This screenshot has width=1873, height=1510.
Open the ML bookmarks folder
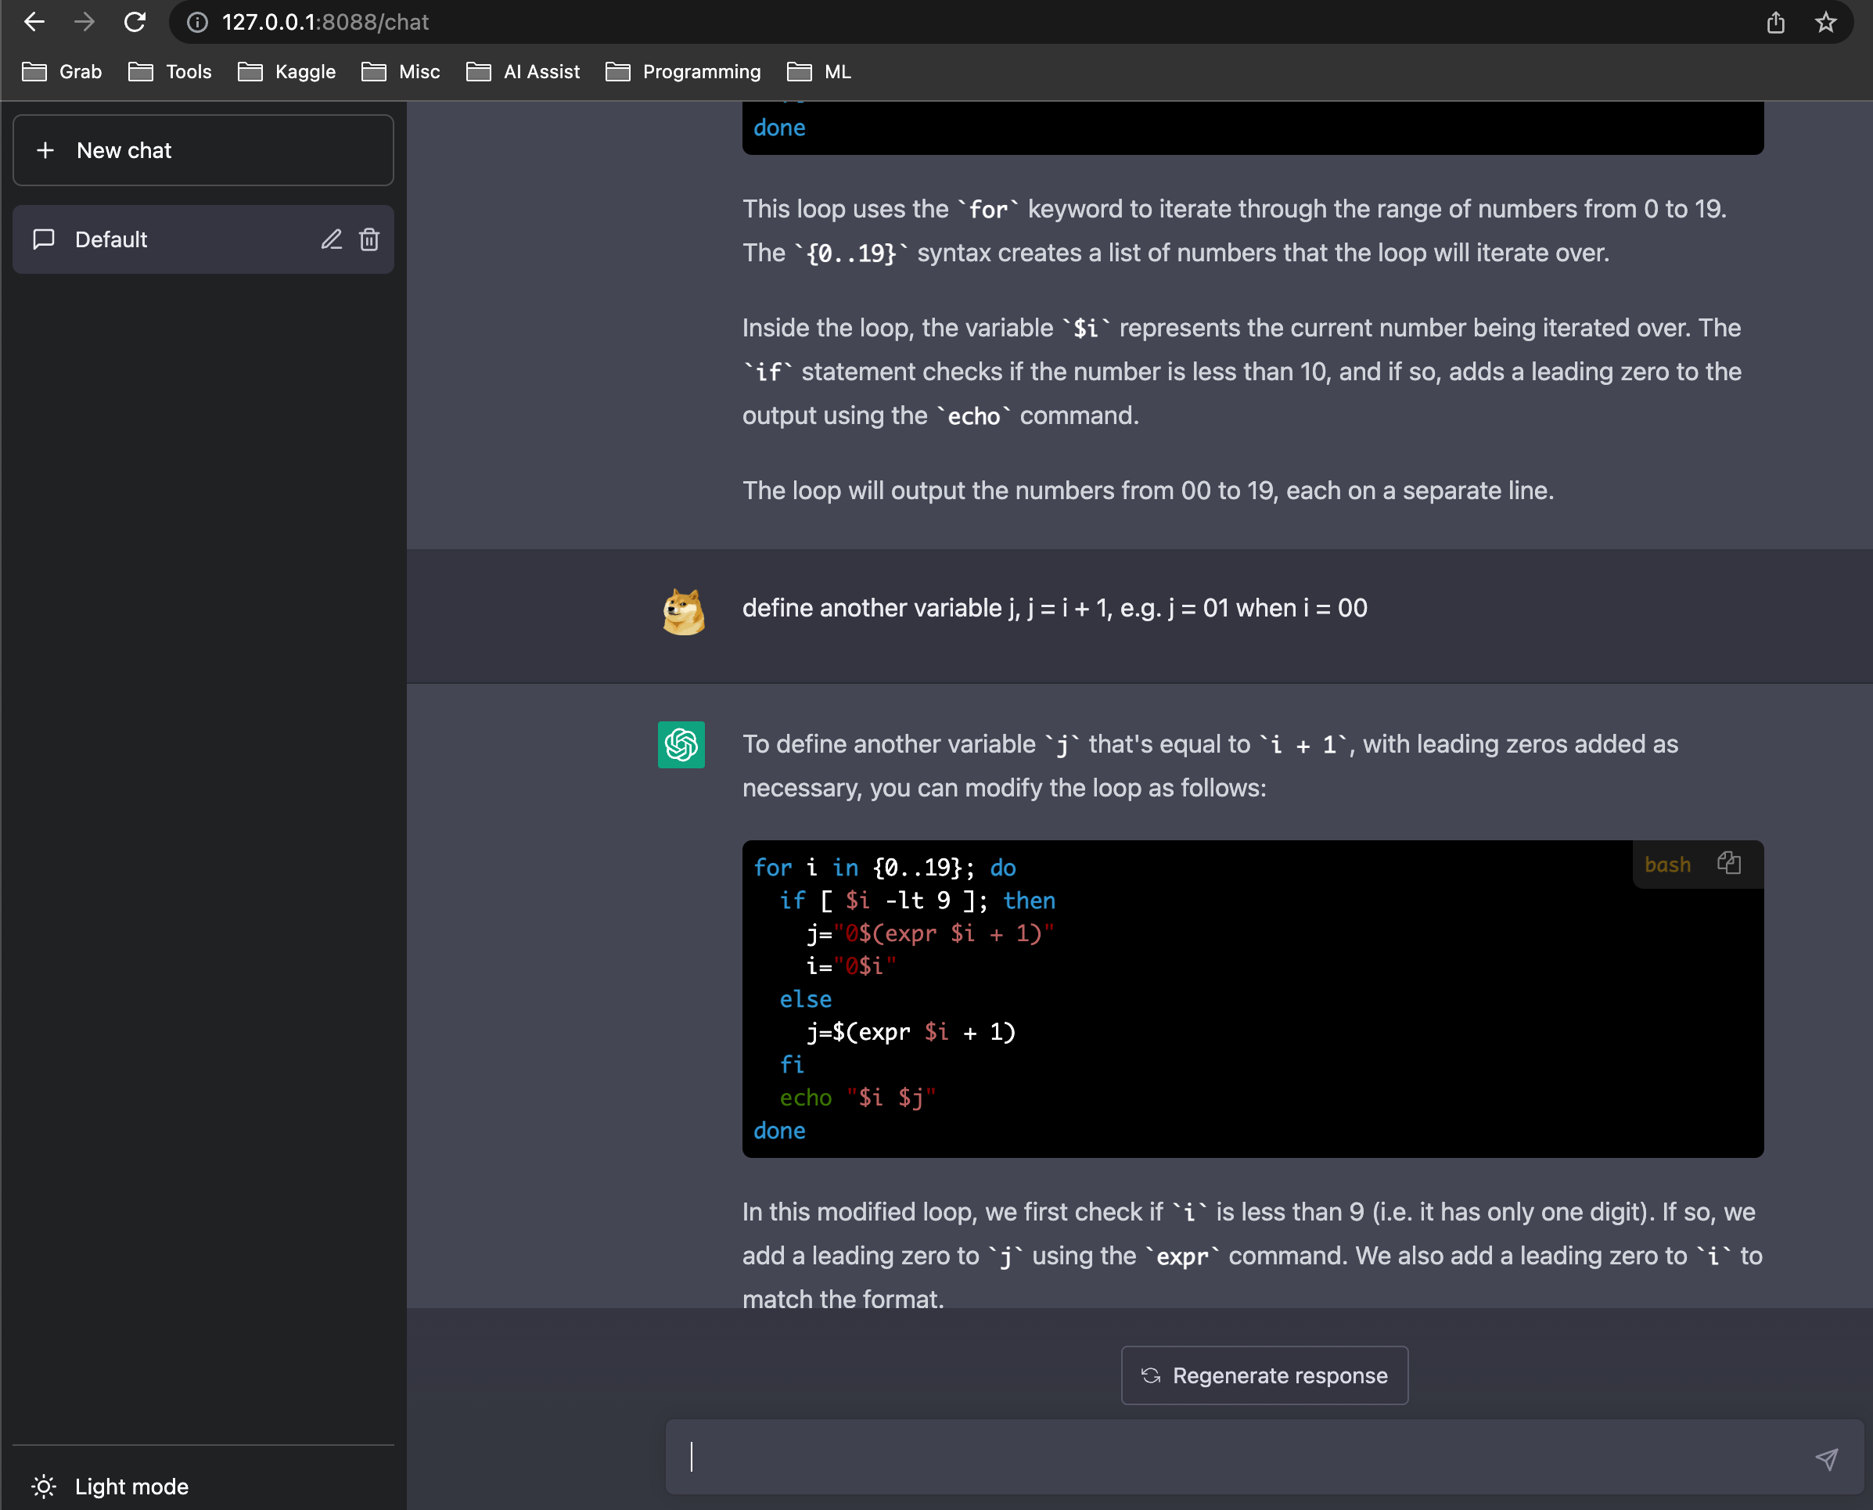818,71
